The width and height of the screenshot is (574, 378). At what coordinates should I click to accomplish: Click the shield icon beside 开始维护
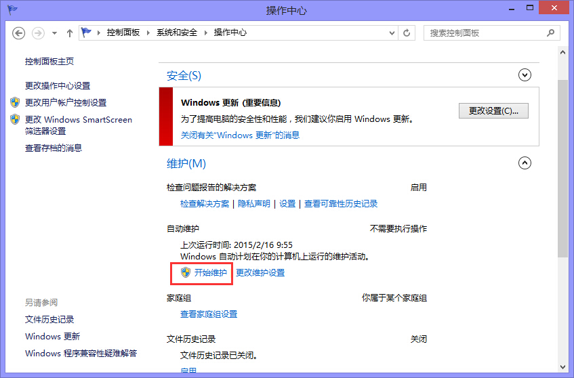pyautogui.click(x=186, y=273)
